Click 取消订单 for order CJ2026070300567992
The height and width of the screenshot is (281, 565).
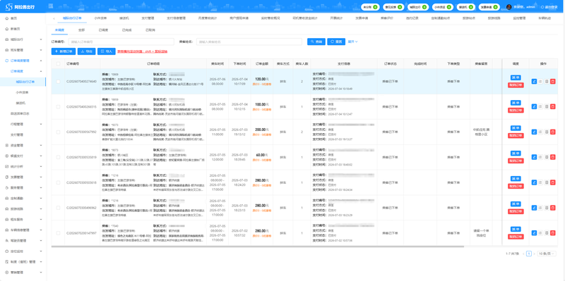pos(516,135)
